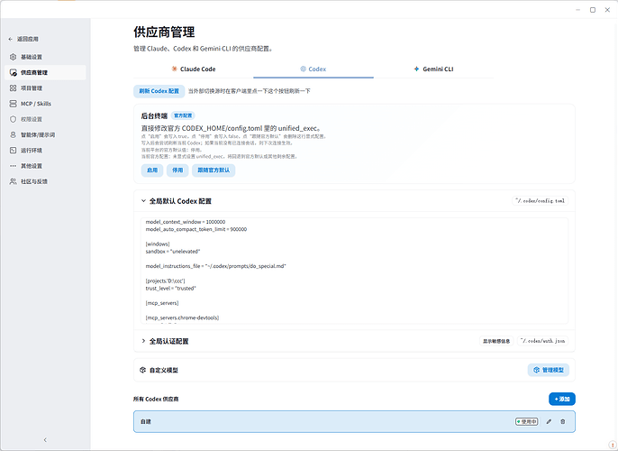Click the 启用 button
The height and width of the screenshot is (451, 618).
tap(152, 170)
